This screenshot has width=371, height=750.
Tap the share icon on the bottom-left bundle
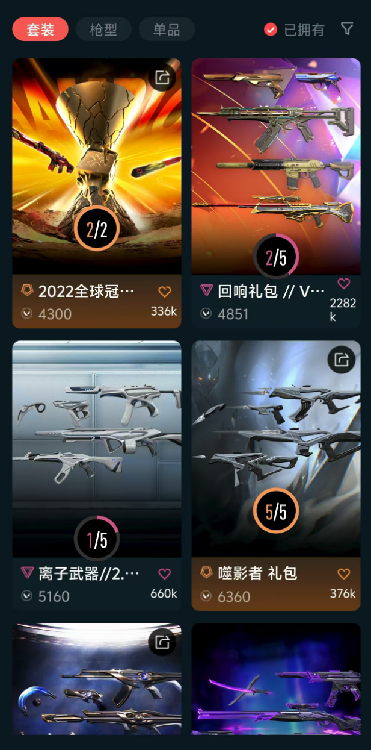[162, 642]
